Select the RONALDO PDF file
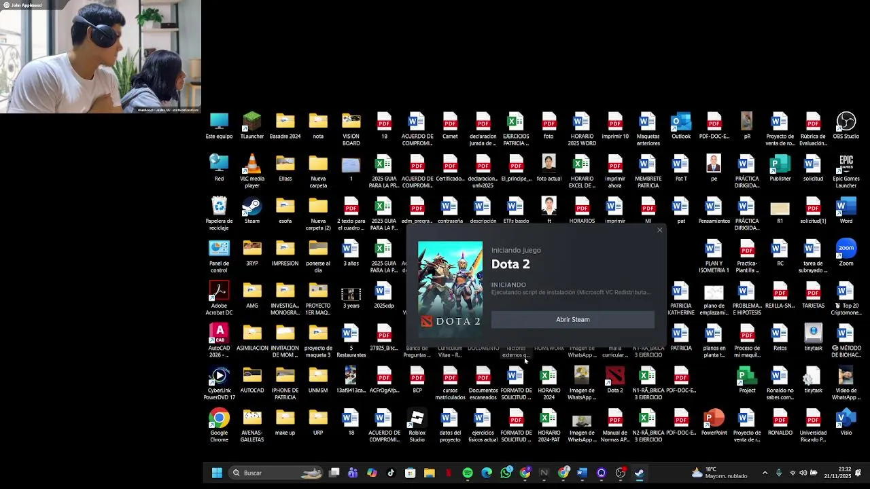The width and height of the screenshot is (870, 489). point(780,421)
